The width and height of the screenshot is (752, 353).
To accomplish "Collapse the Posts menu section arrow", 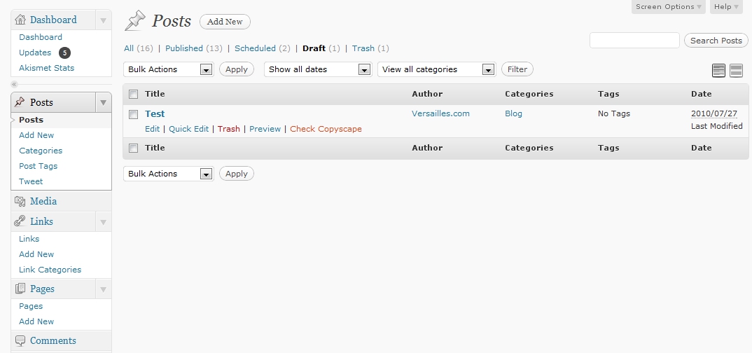I will [x=103, y=102].
